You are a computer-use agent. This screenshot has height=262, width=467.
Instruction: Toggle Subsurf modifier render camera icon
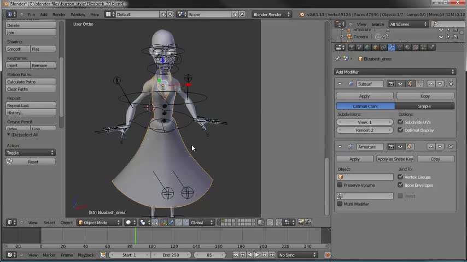(x=391, y=84)
